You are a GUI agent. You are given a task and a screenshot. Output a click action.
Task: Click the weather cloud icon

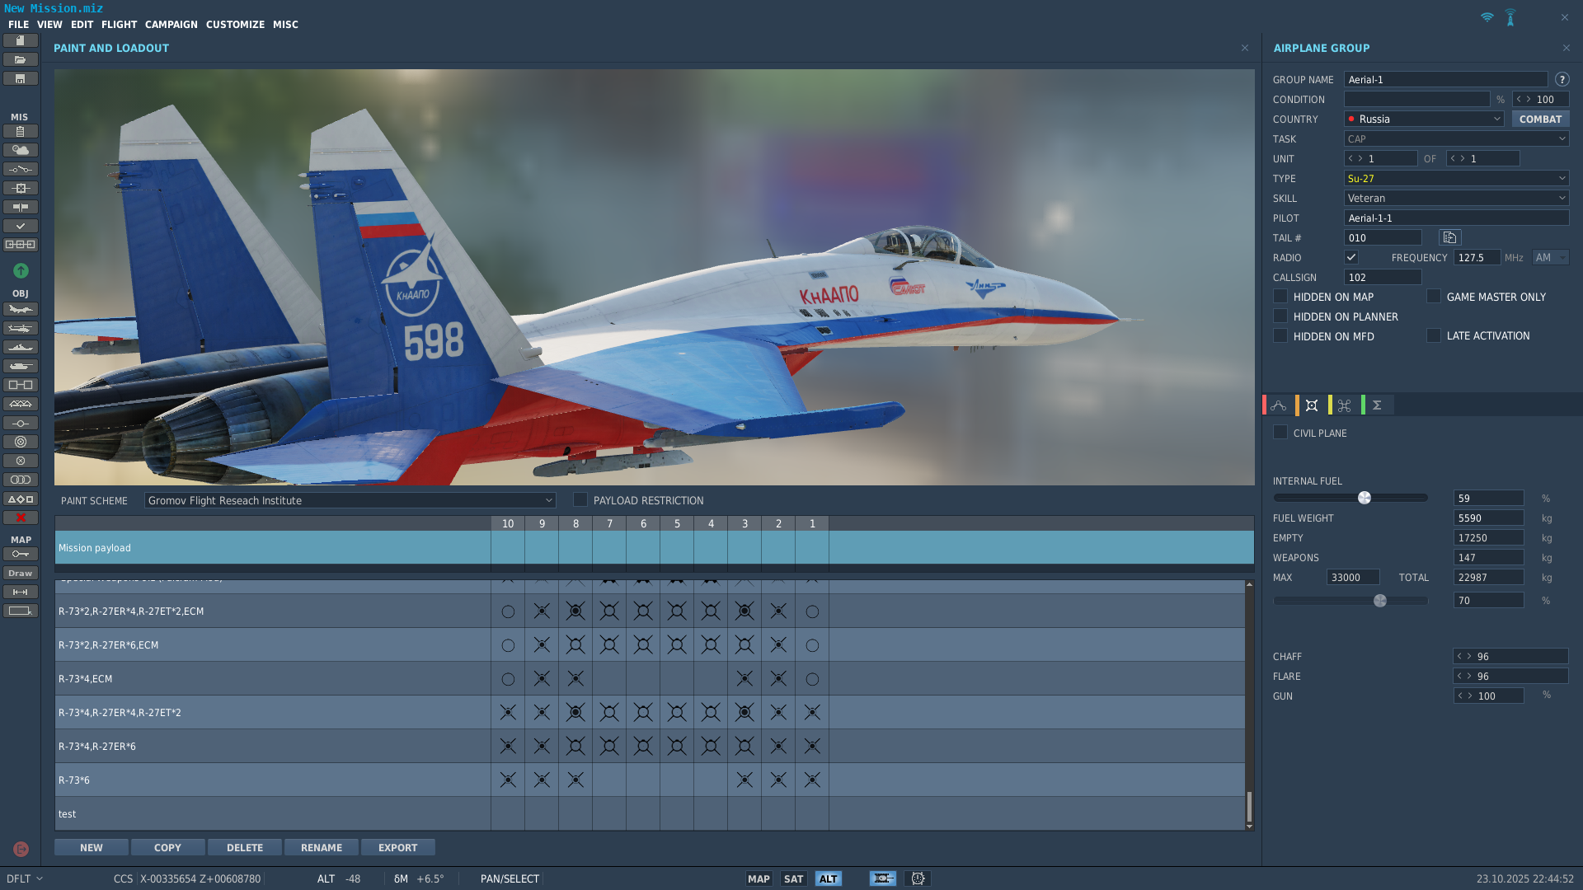click(21, 151)
